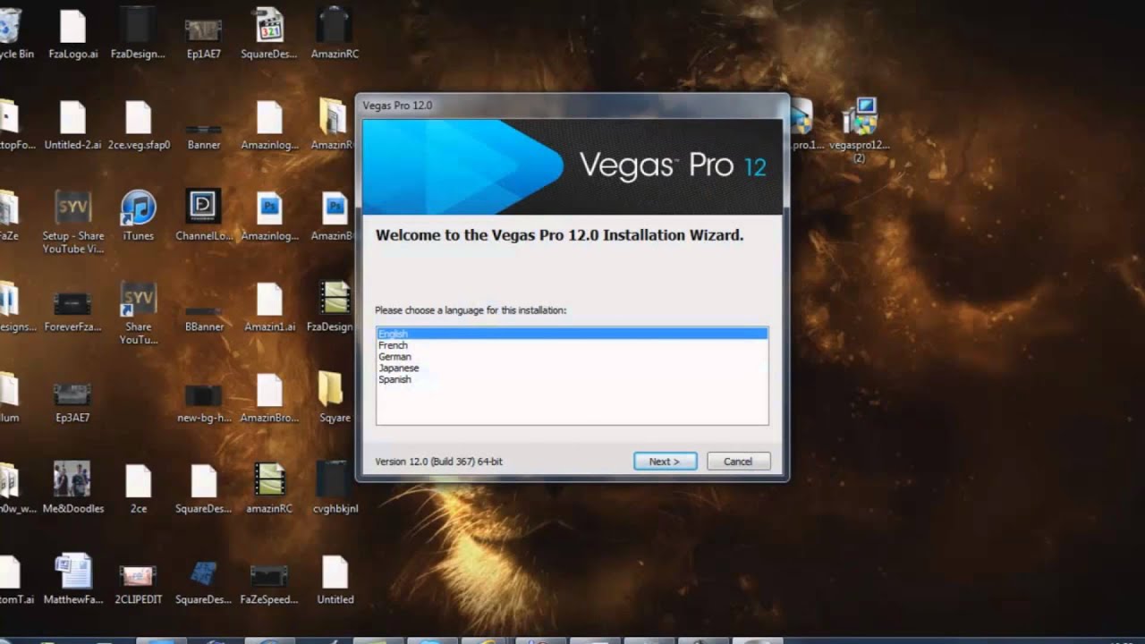This screenshot has width=1145, height=644.
Task: Select SquareDes... icon with blue tile thumbnail
Action: (x=204, y=581)
